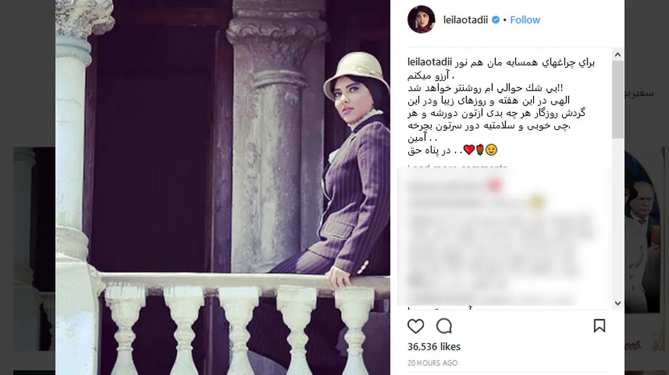The width and height of the screenshot is (669, 375).
Task: Click the red heart emoji in the caption
Action: coord(469,149)
